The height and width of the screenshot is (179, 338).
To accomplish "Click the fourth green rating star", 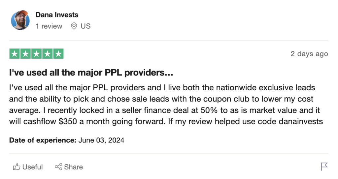I will pyautogui.click(x=47, y=54).
